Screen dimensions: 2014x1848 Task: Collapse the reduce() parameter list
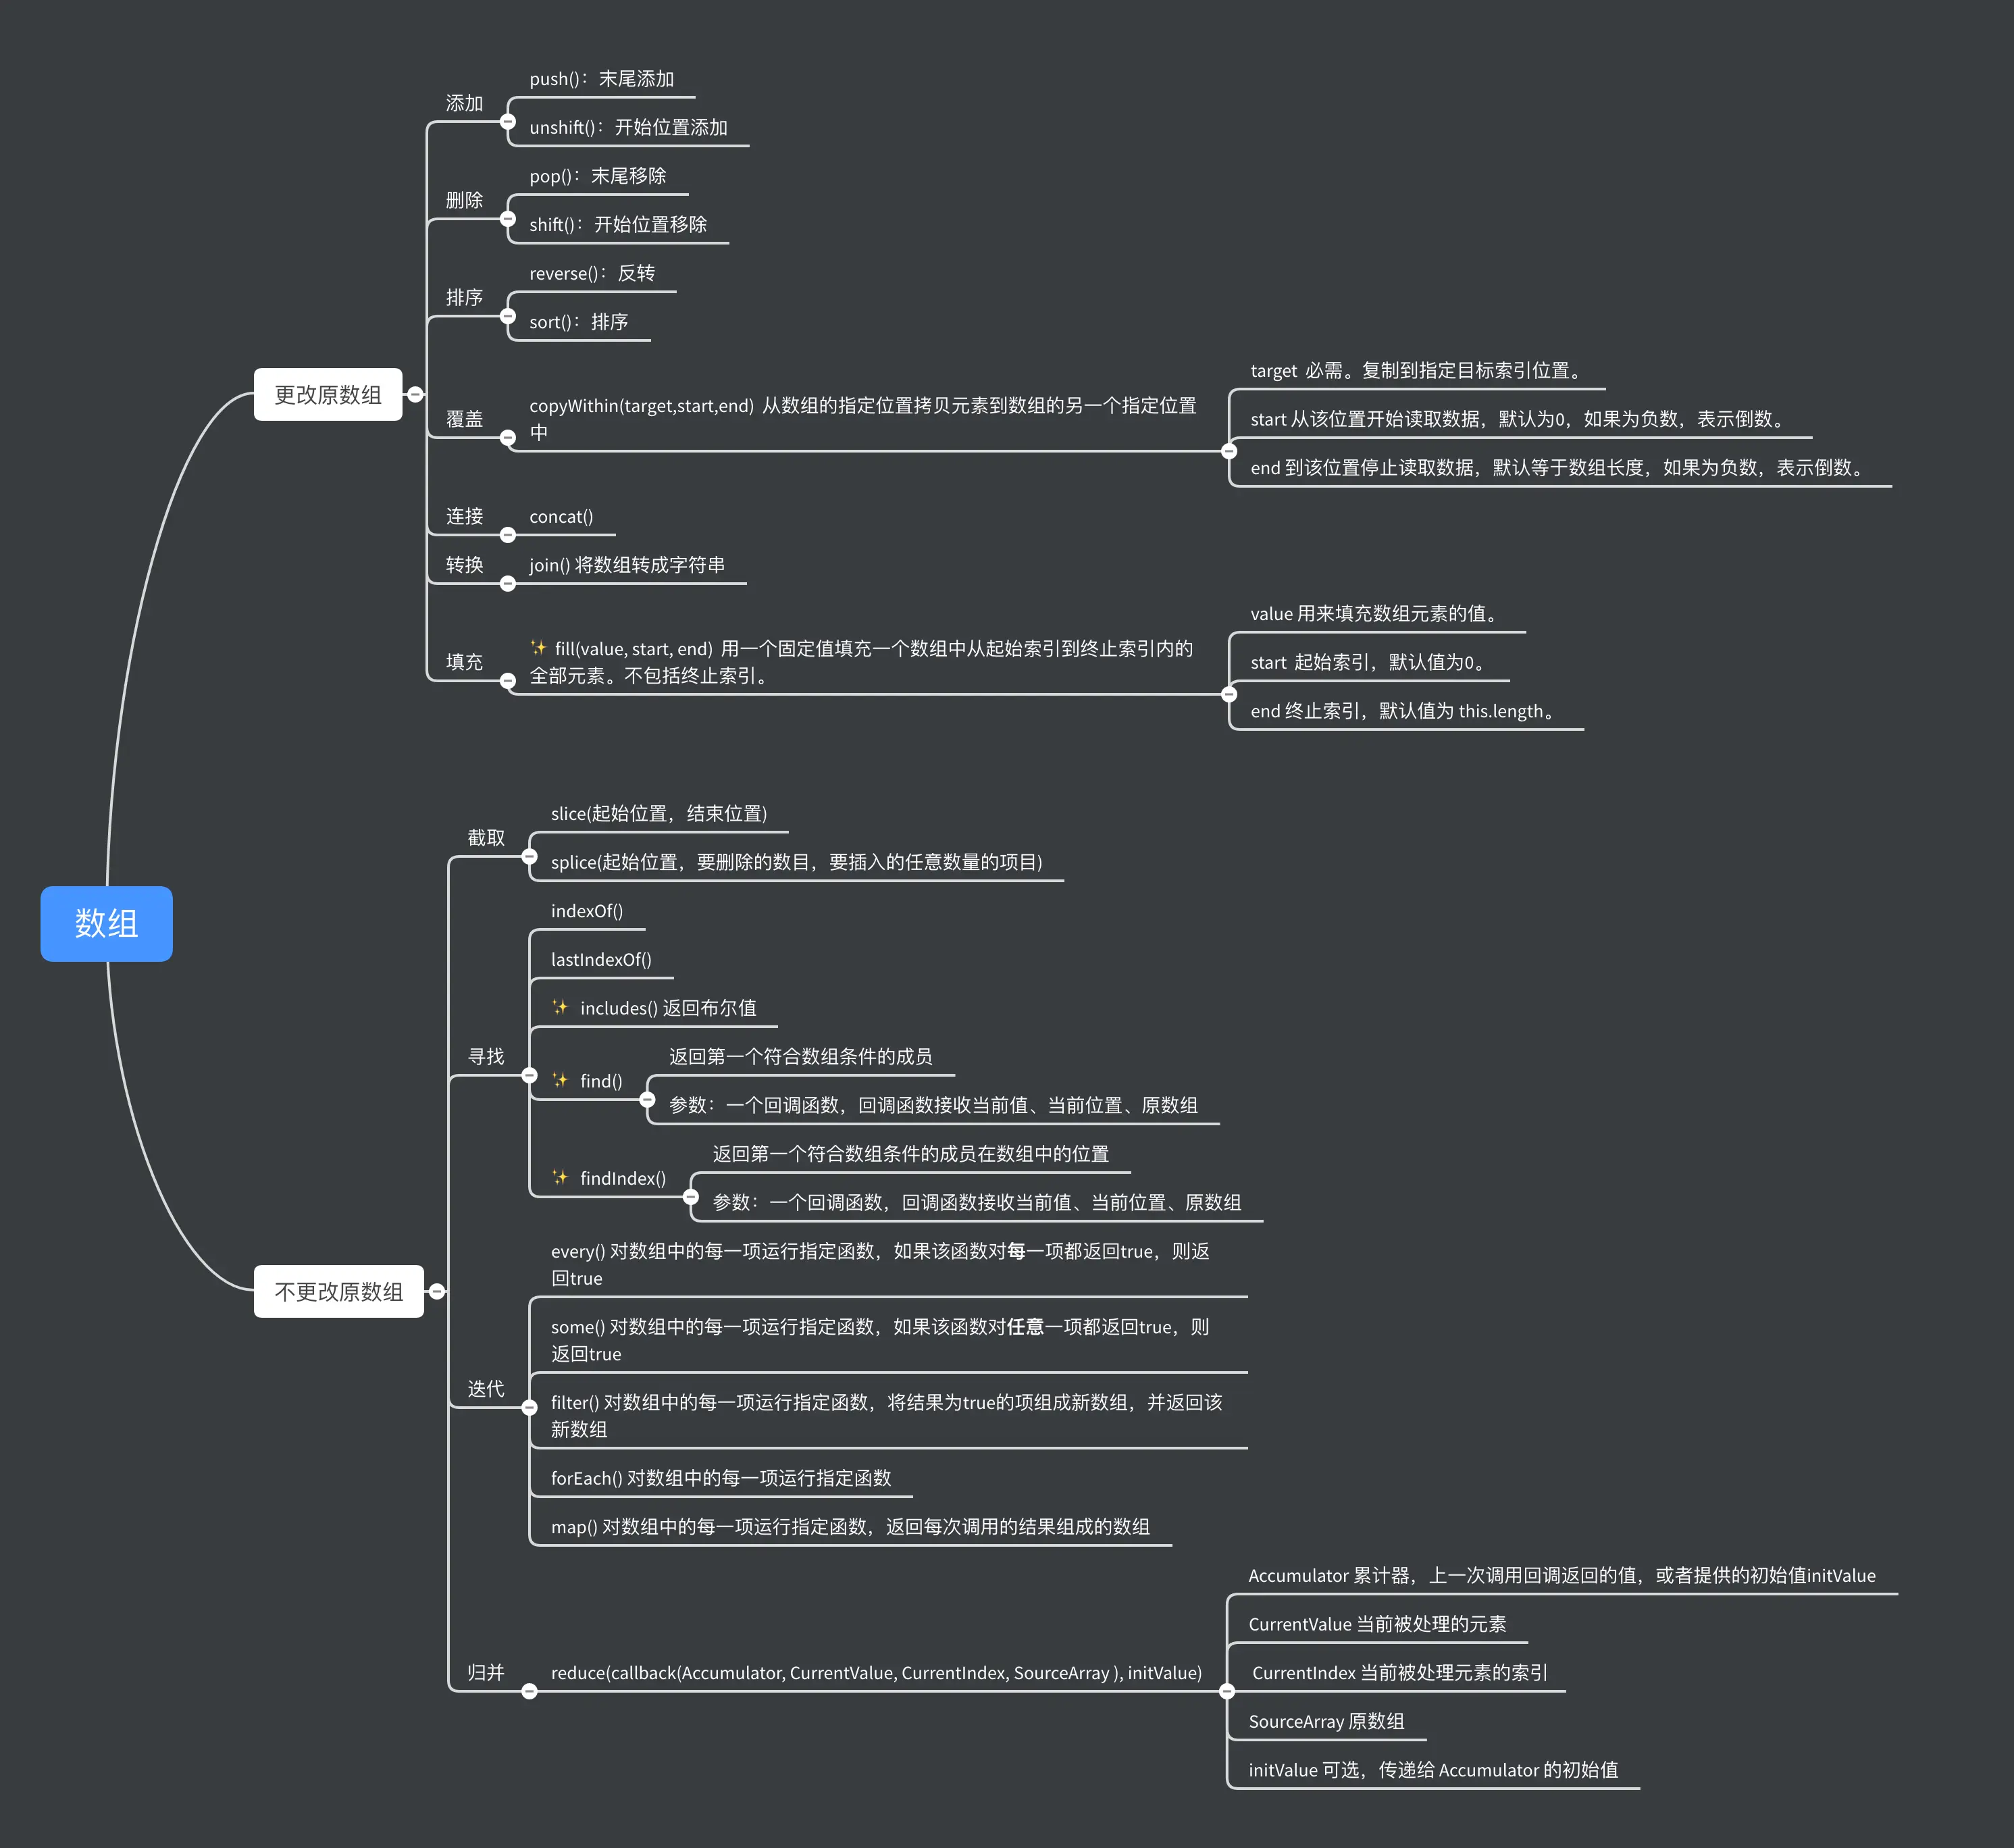[1227, 1691]
